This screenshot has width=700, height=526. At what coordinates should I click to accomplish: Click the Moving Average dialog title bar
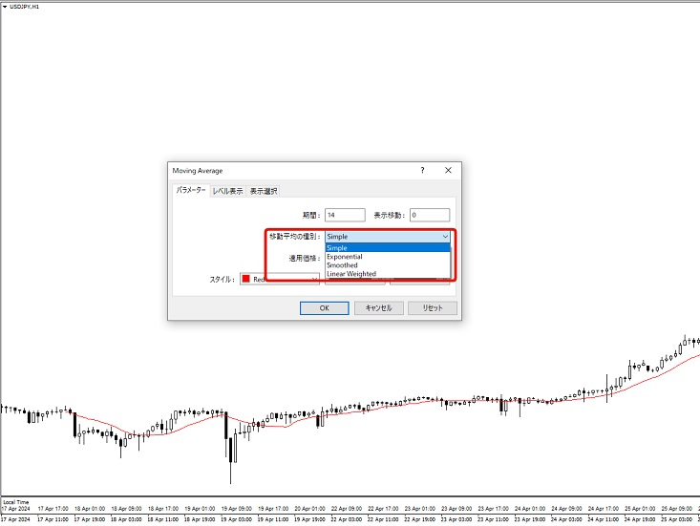286,170
